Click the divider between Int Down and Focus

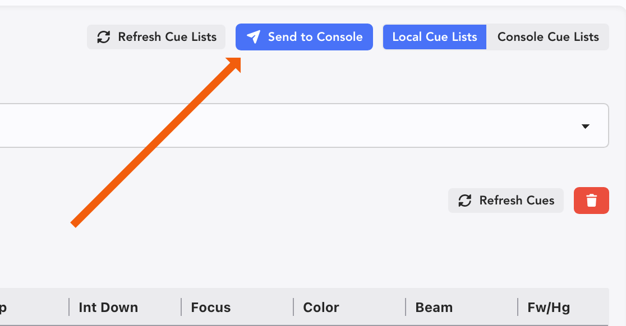pos(181,307)
